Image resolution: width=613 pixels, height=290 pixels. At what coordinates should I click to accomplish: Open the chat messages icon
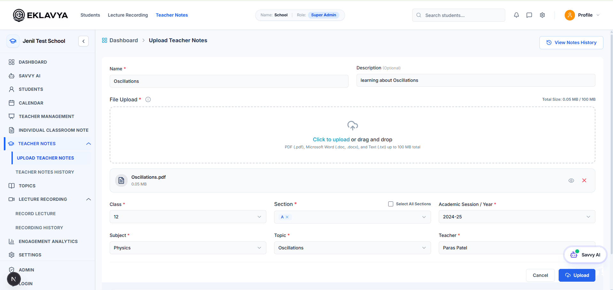click(x=529, y=15)
